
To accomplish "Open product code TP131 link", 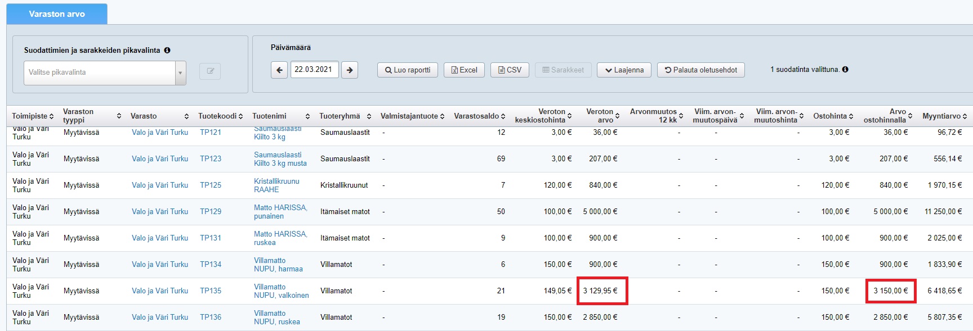I will 211,238.
